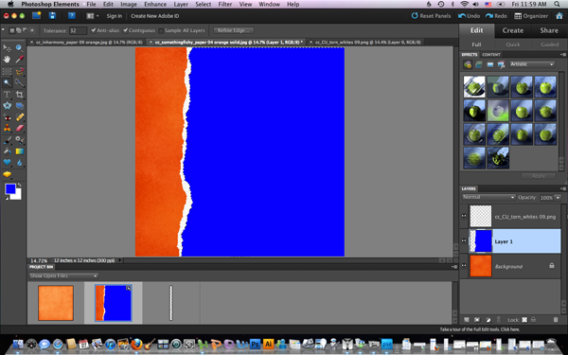Toggle the Anti-alias checkbox
Viewport: 568px width, 355px height.
(x=93, y=30)
